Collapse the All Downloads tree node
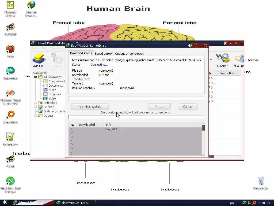 36,77
